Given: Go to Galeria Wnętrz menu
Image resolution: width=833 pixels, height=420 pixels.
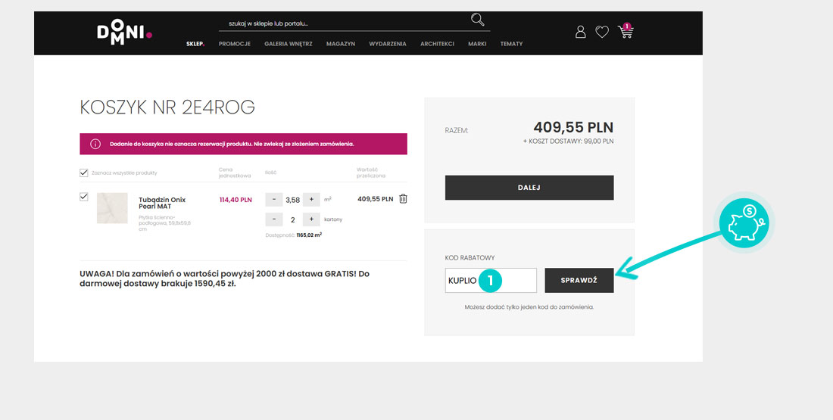Looking at the screenshot, I should point(289,44).
